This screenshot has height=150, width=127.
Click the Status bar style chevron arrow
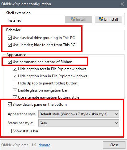116,123
